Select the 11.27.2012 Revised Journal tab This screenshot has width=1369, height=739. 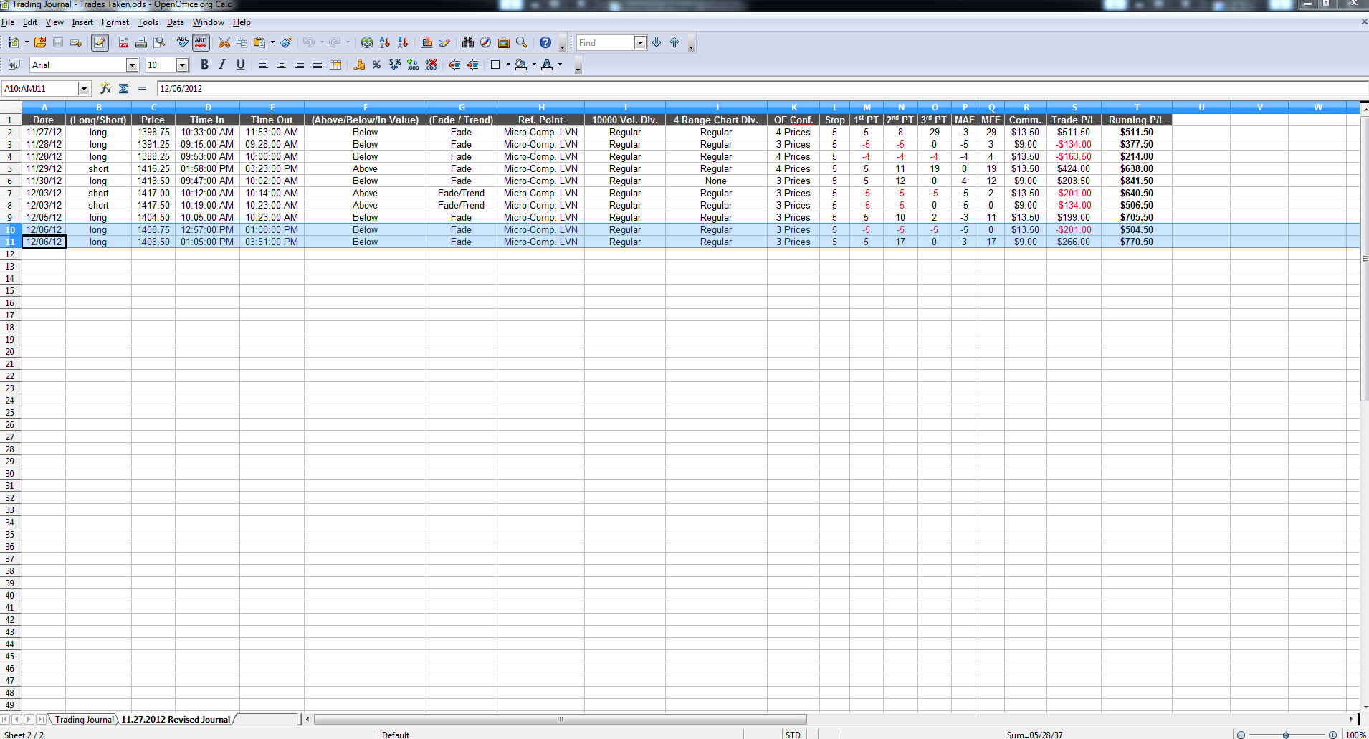click(x=176, y=720)
